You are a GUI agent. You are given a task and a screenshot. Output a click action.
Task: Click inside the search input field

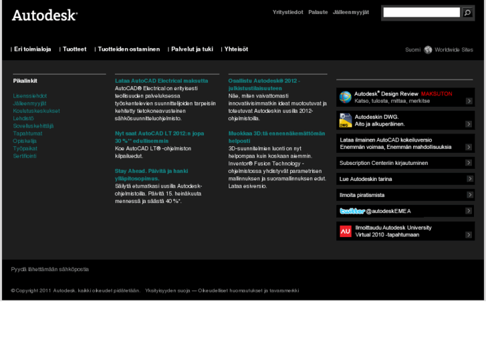point(422,13)
